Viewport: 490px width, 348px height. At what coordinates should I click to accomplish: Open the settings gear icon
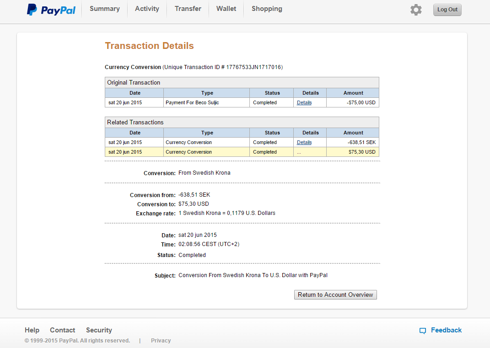(416, 10)
